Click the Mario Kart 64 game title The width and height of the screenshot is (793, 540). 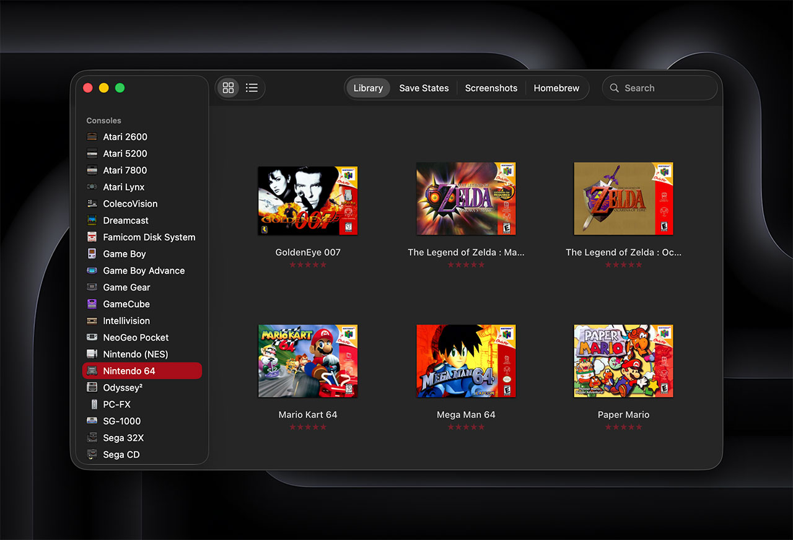click(x=308, y=414)
